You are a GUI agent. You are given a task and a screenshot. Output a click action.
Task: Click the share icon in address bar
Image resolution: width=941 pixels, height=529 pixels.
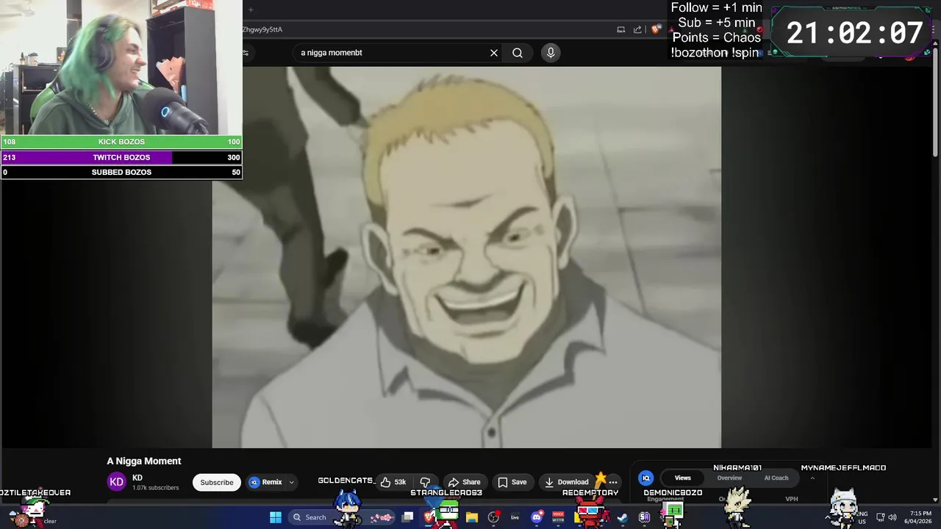[637, 29]
